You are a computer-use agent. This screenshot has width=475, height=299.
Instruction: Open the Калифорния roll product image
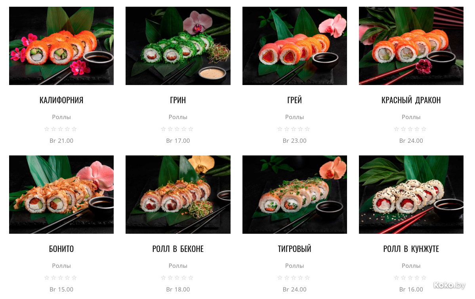(61, 46)
